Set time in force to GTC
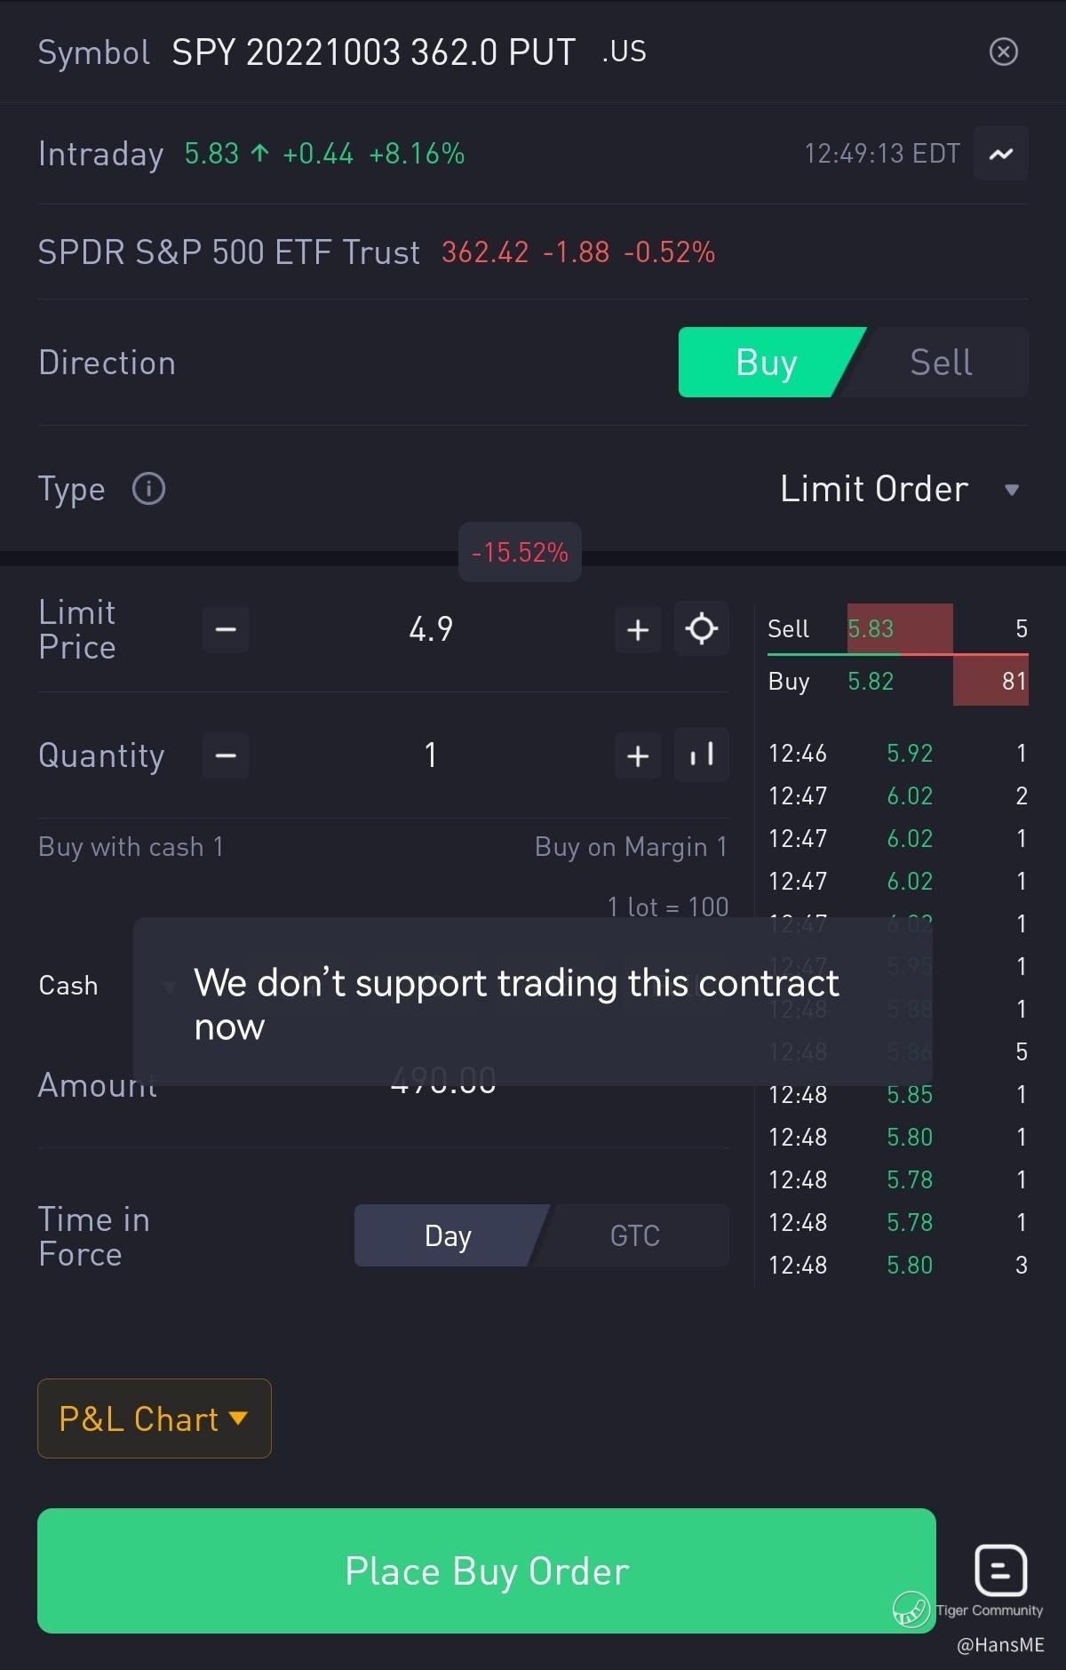Screen dimensions: 1066x1670 pyautogui.click(x=635, y=1235)
